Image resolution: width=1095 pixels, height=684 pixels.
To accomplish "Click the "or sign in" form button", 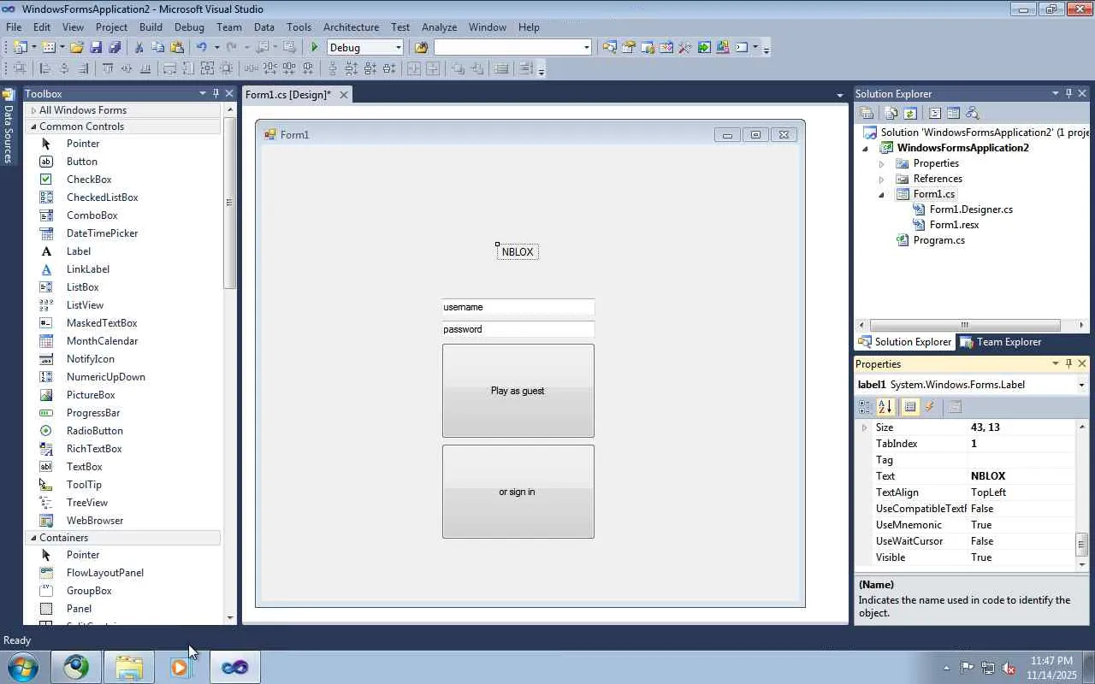I will [518, 492].
